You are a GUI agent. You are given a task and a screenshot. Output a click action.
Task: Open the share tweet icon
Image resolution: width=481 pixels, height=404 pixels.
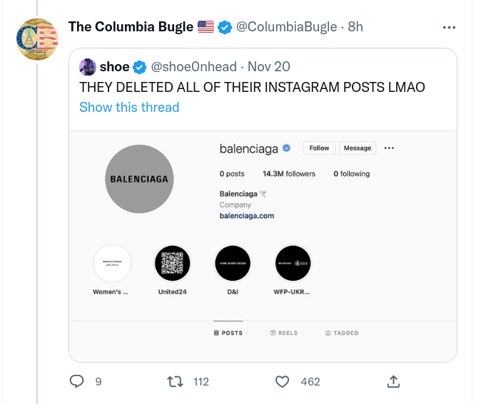click(393, 382)
